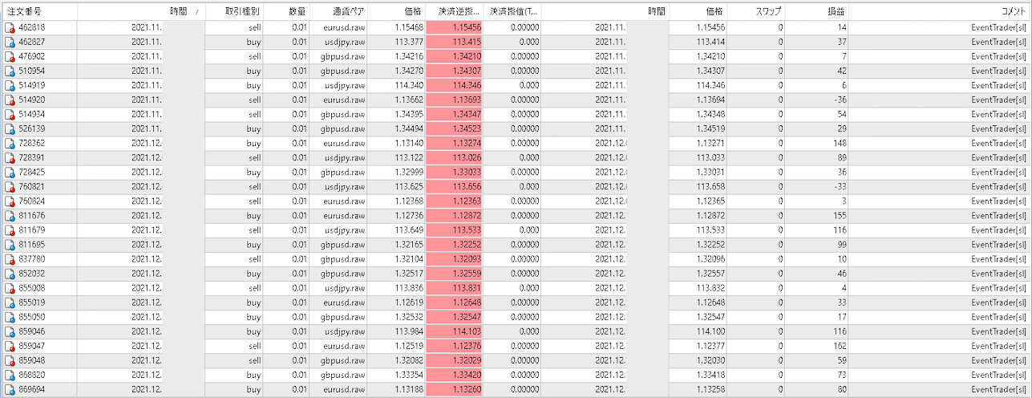Click the icon beside order 728362
Viewport: 1032px width, 398px height.
10,143
